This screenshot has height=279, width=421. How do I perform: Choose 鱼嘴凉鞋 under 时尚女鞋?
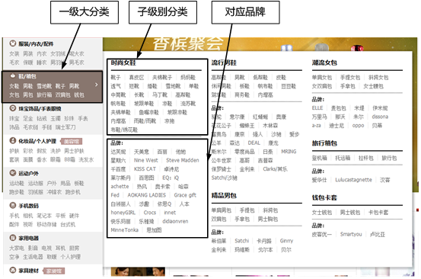(x=148, y=112)
